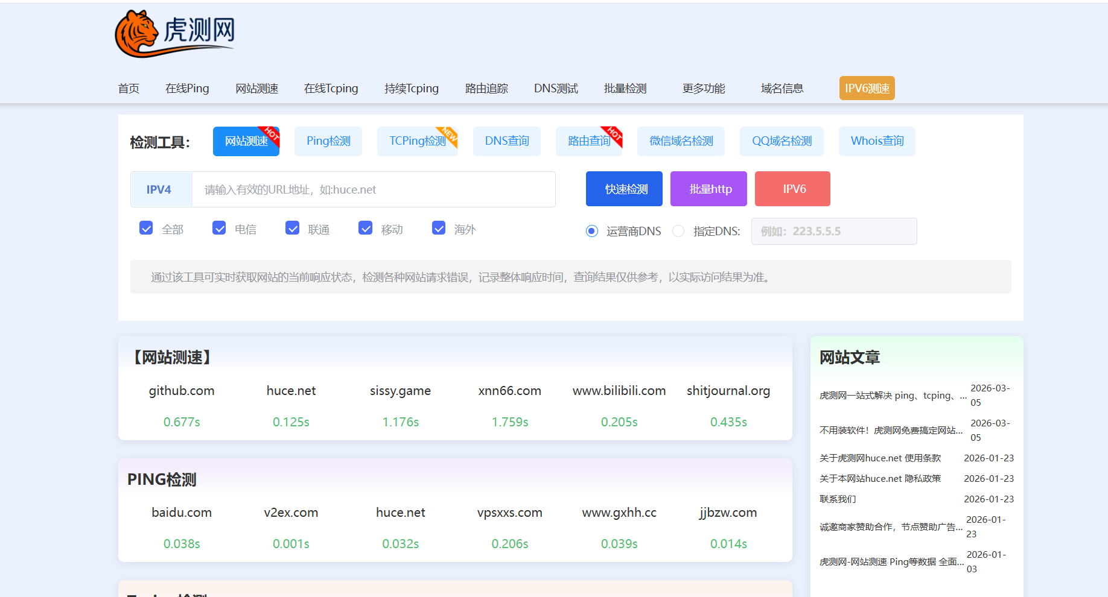
Task: Toggle the 全部 checkbox
Action: 146,228
